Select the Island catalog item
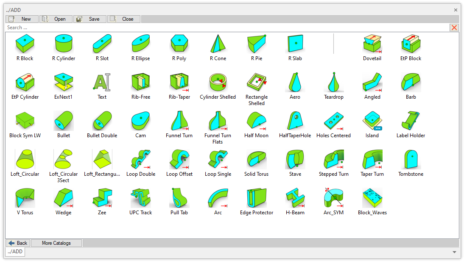The width and height of the screenshot is (464, 263). pos(372,121)
